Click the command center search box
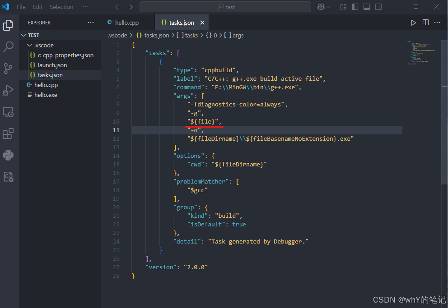 pos(225,7)
